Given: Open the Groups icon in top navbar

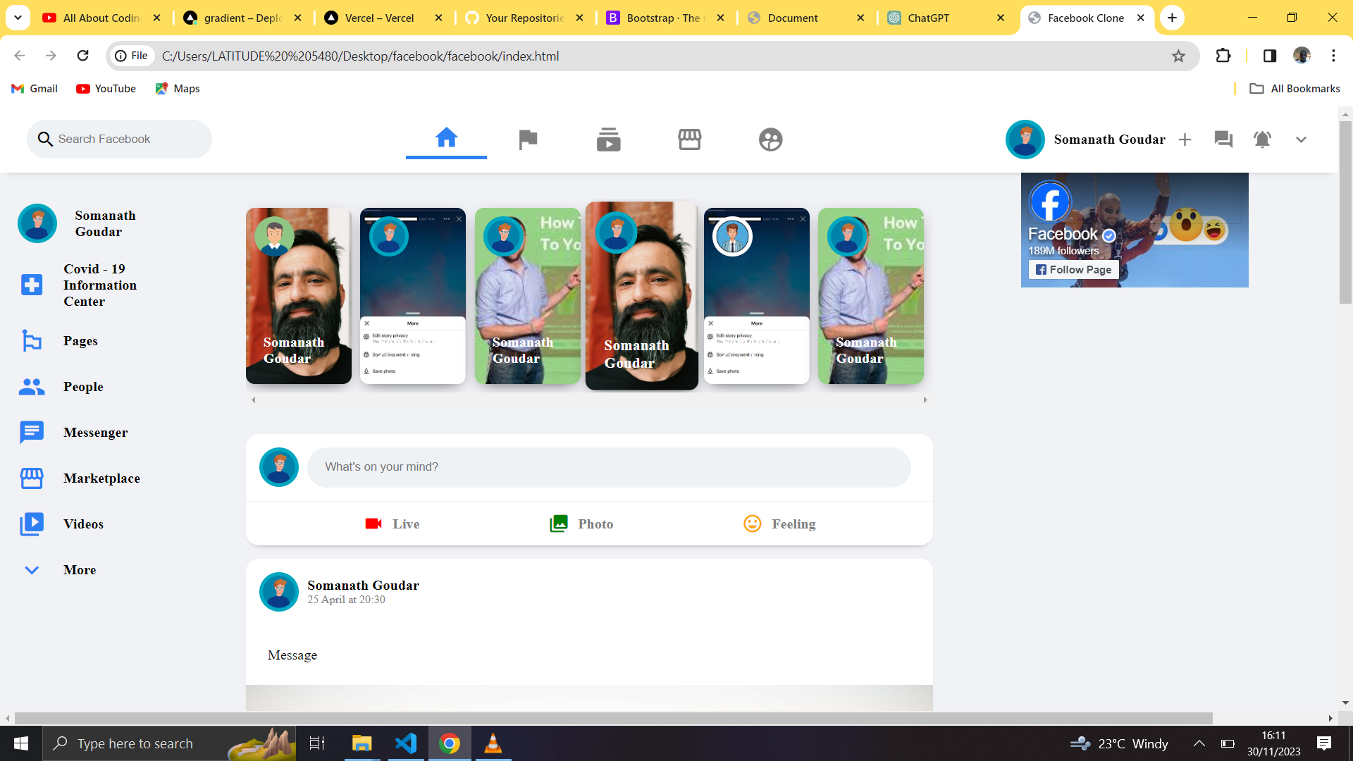Looking at the screenshot, I should tap(770, 140).
